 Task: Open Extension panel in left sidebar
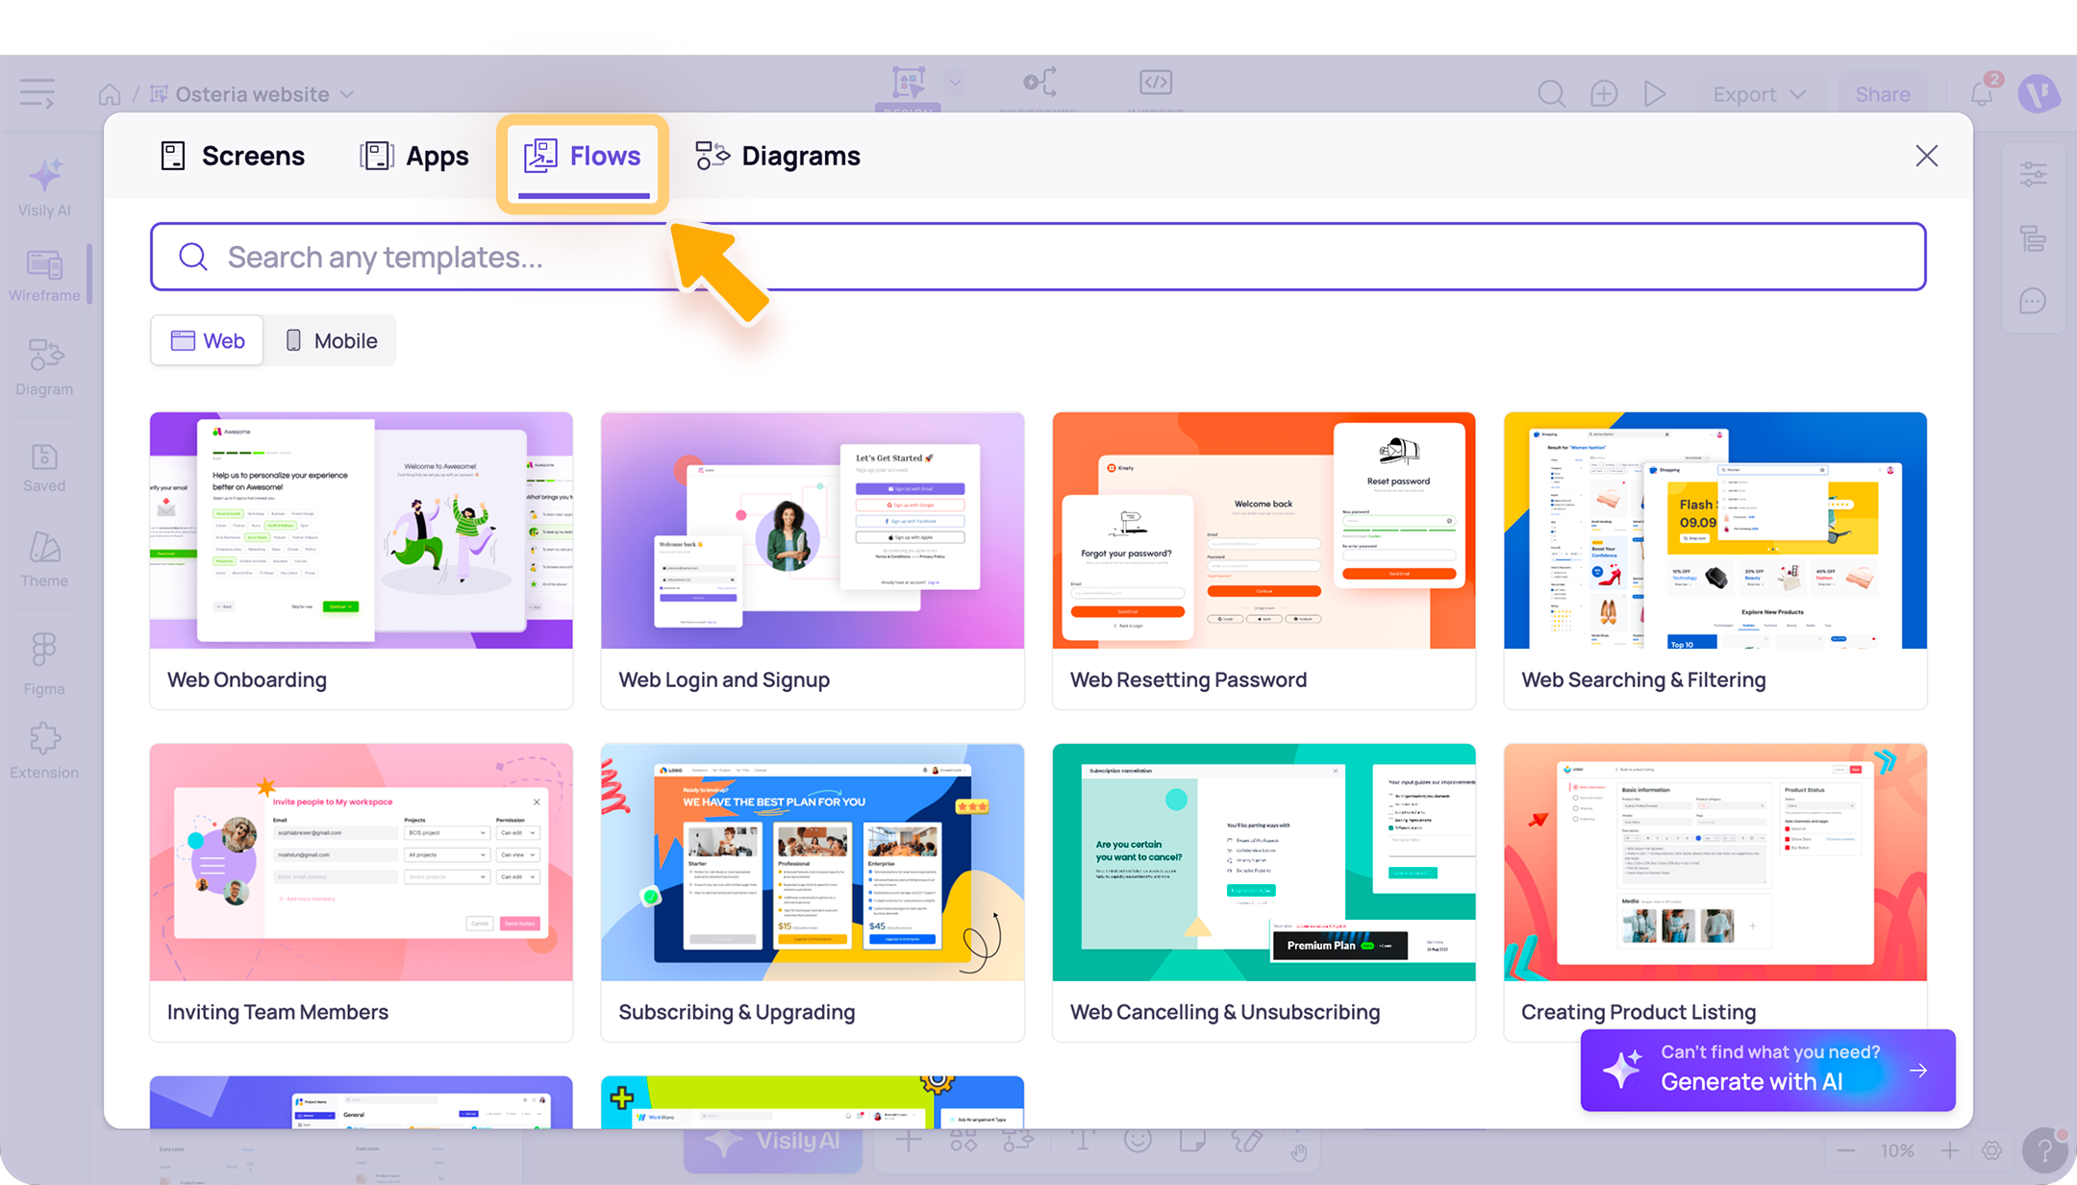(x=44, y=752)
